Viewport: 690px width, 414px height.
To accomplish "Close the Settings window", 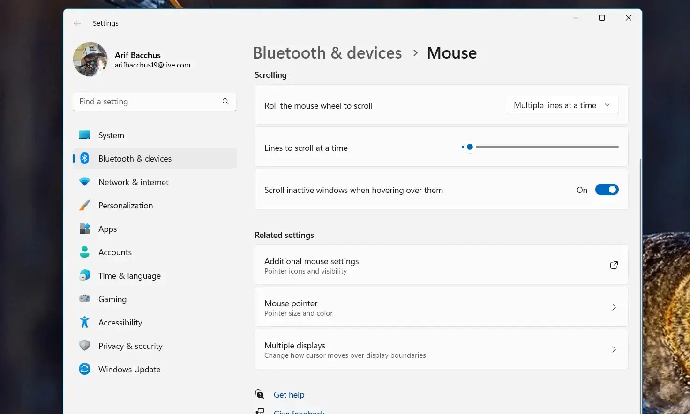I will (x=629, y=18).
